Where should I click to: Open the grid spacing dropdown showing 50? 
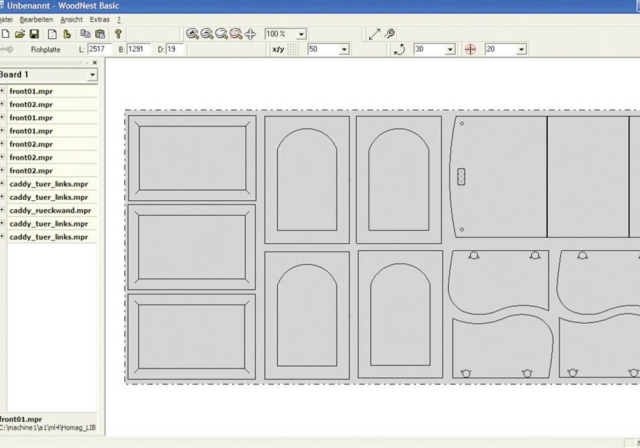click(344, 49)
